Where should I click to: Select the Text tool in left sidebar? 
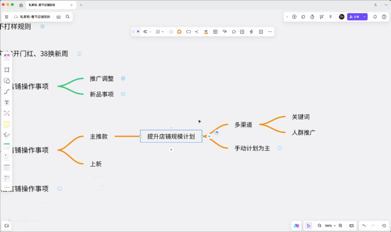coord(7,102)
